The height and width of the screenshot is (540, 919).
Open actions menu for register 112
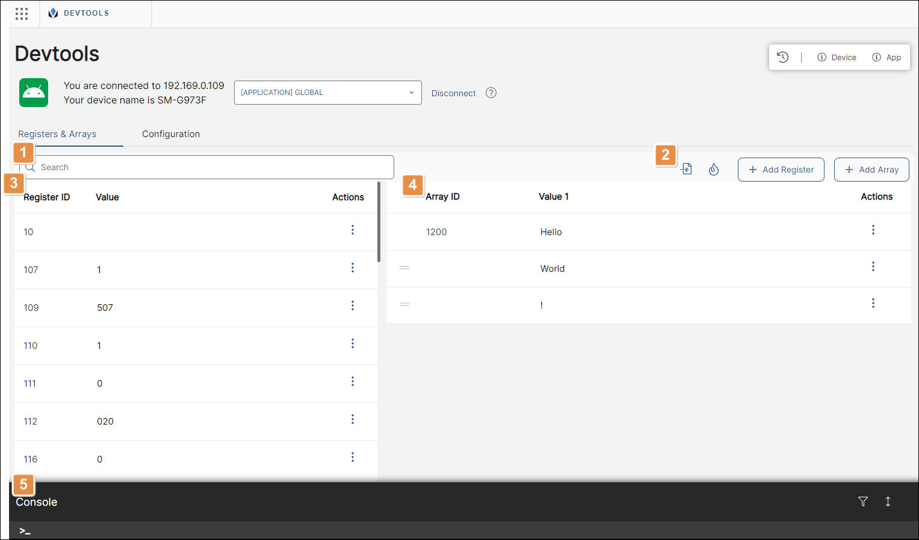[353, 420]
